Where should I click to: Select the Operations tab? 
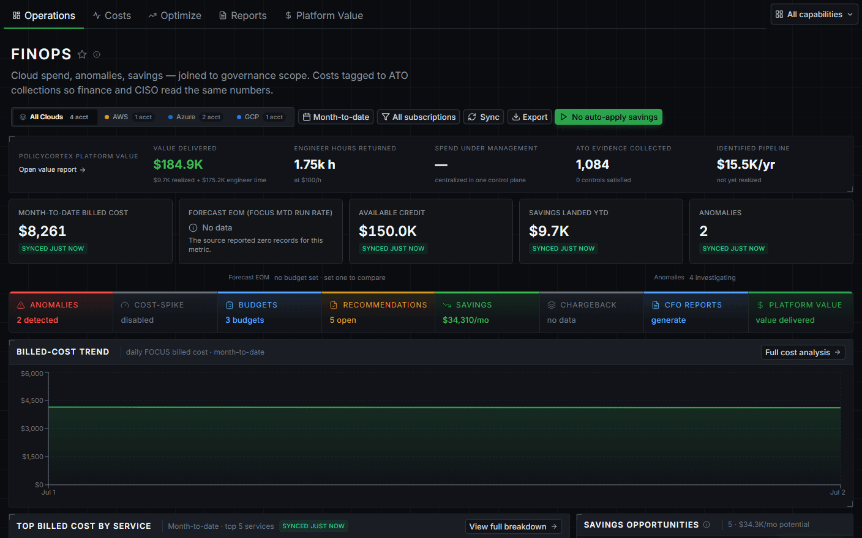click(43, 15)
